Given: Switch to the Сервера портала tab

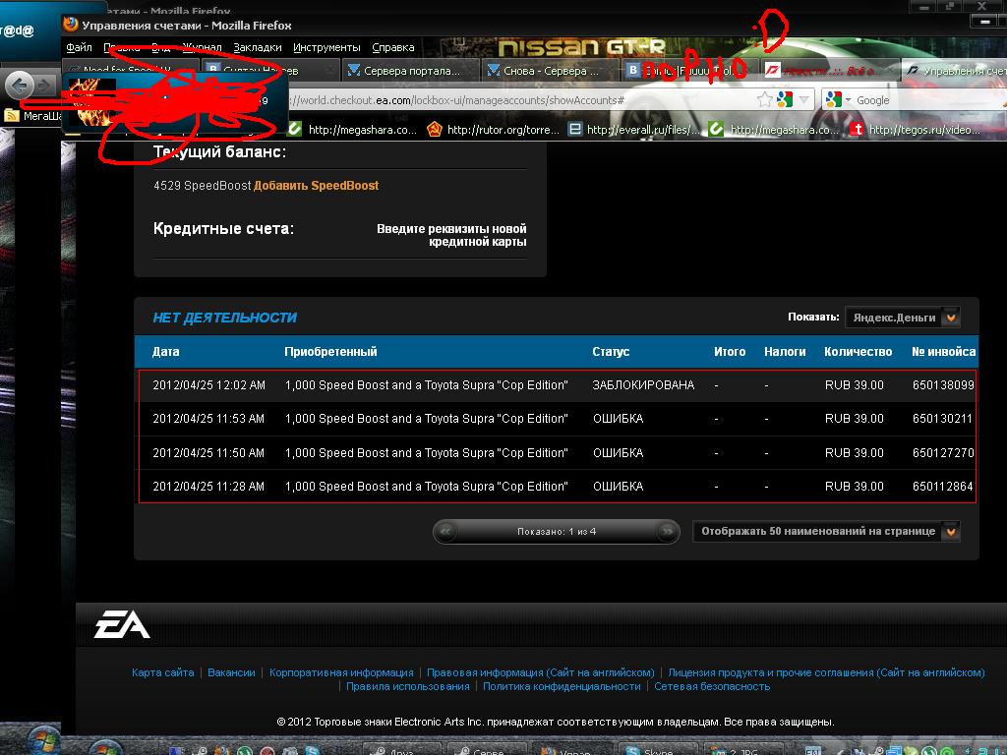Looking at the screenshot, I should pyautogui.click(x=411, y=71).
